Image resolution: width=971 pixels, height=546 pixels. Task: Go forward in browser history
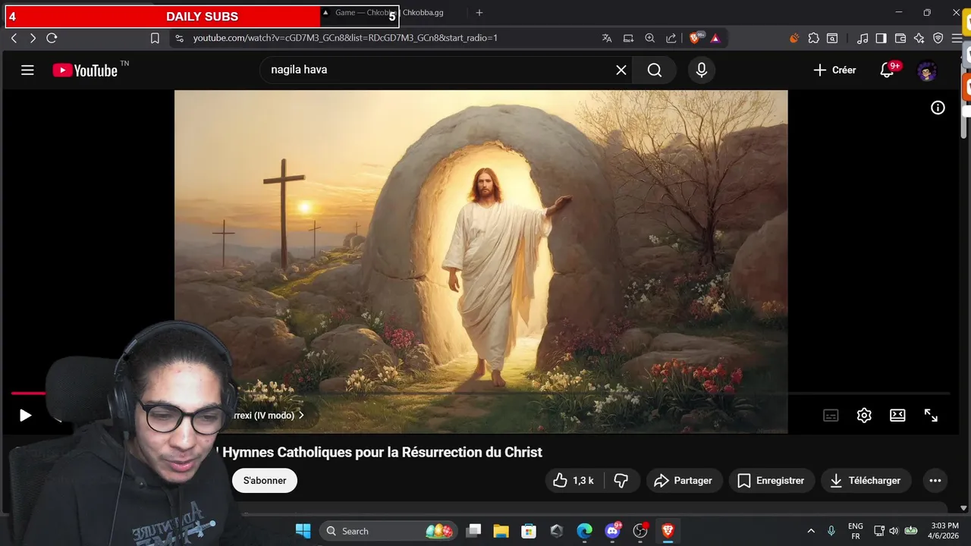point(33,38)
